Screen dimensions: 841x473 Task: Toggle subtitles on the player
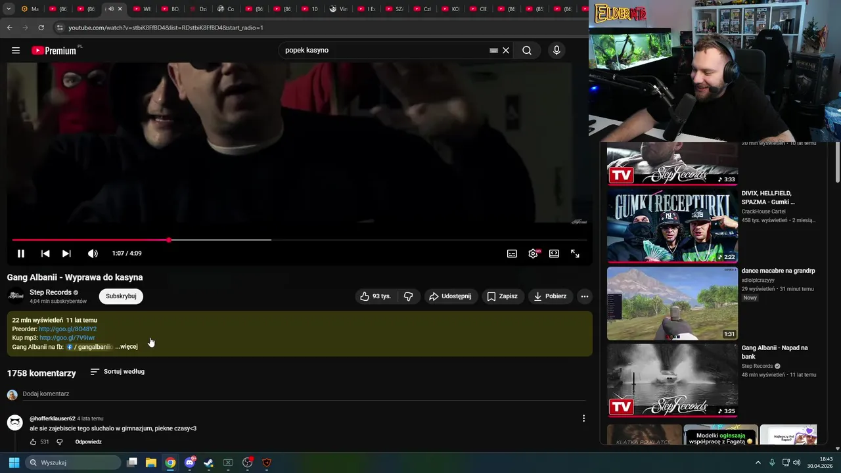coord(512,254)
